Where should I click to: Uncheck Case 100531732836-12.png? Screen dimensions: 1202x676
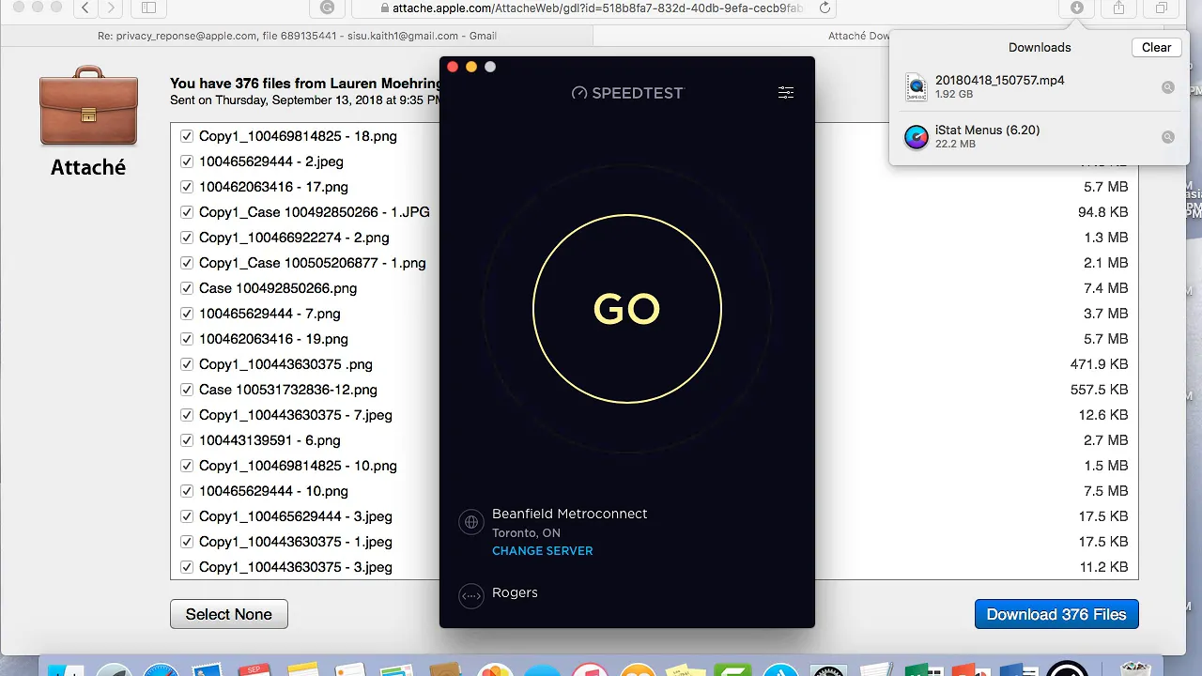pyautogui.click(x=187, y=390)
